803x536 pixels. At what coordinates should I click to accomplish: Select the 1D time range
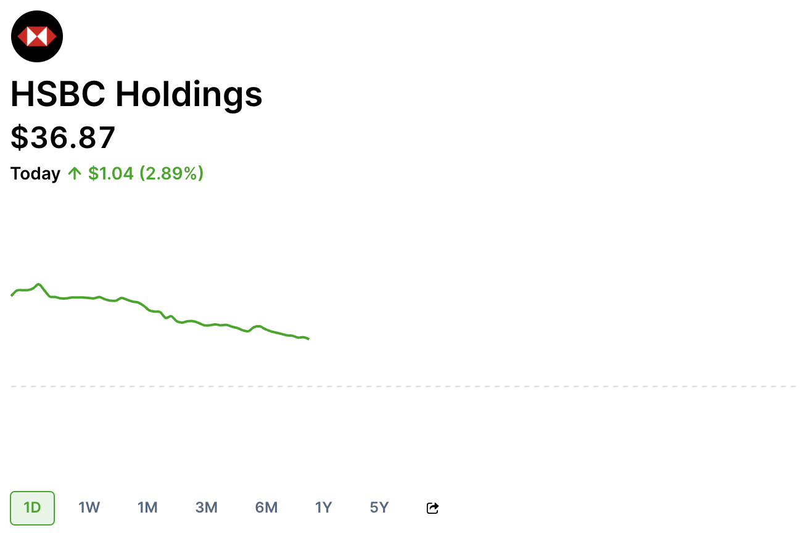tap(32, 508)
